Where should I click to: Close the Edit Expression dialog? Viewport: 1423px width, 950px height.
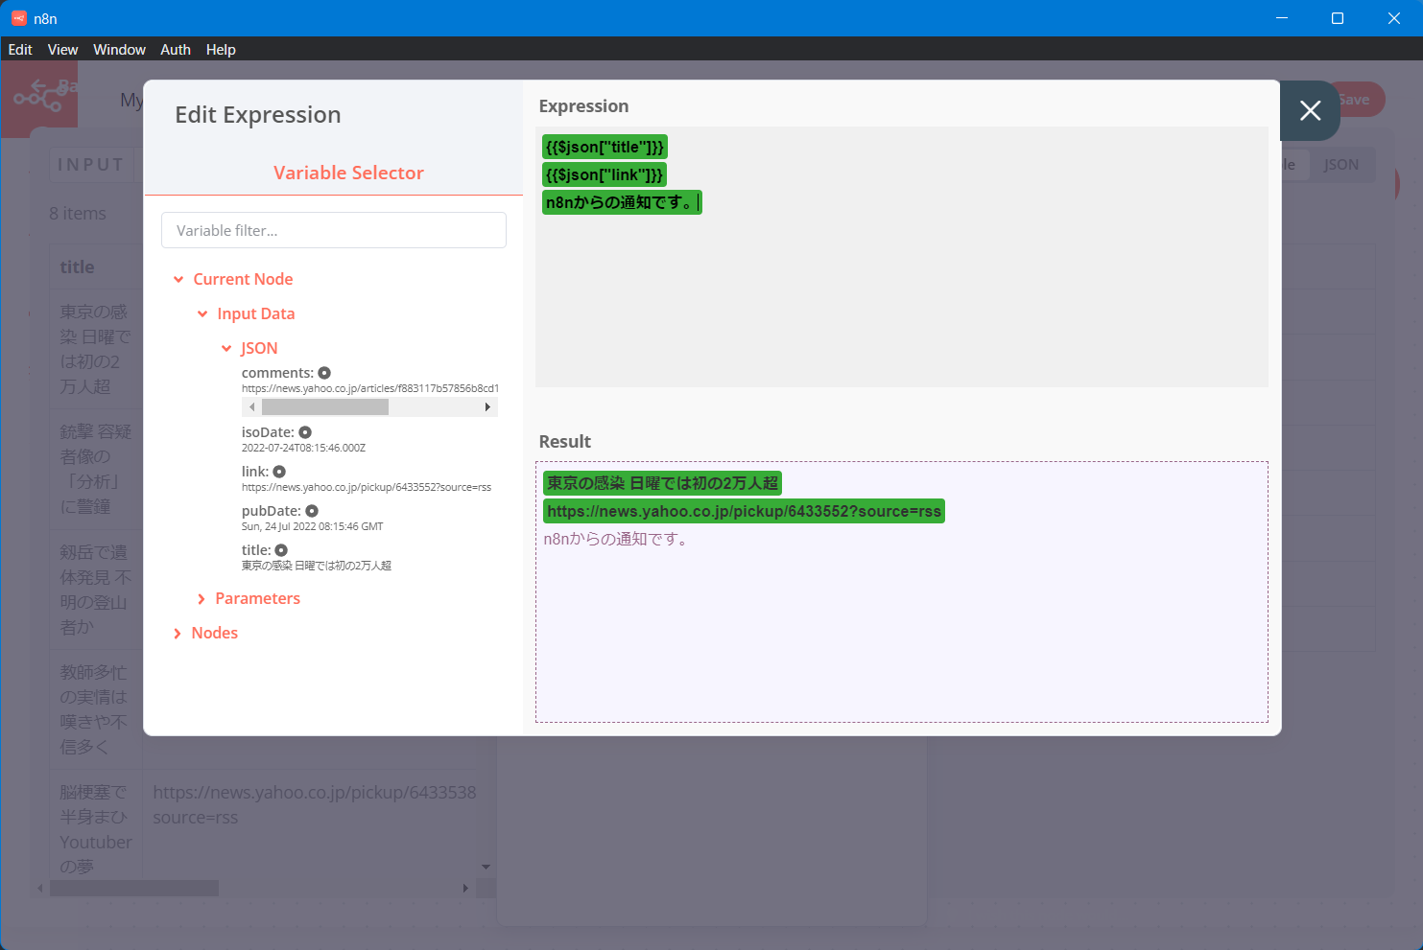pos(1310,111)
